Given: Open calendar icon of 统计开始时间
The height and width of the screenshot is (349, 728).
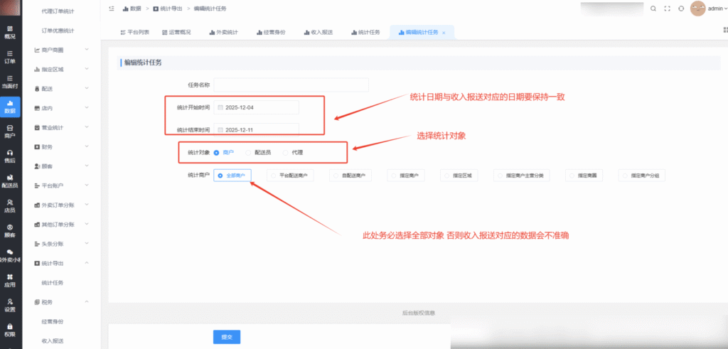Looking at the screenshot, I should pyautogui.click(x=220, y=107).
